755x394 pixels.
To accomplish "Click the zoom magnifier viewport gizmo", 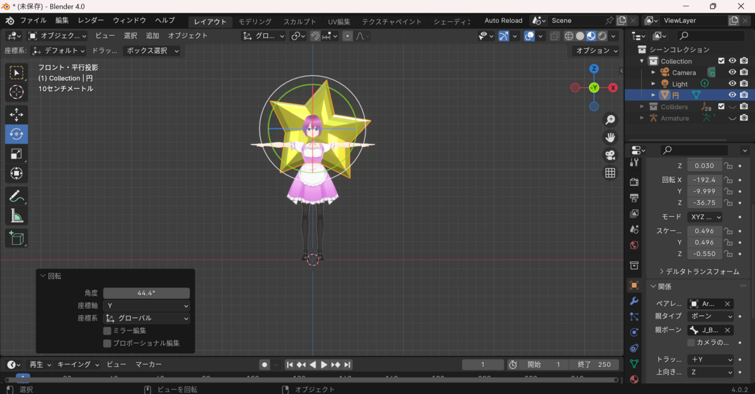I will 610,119.
